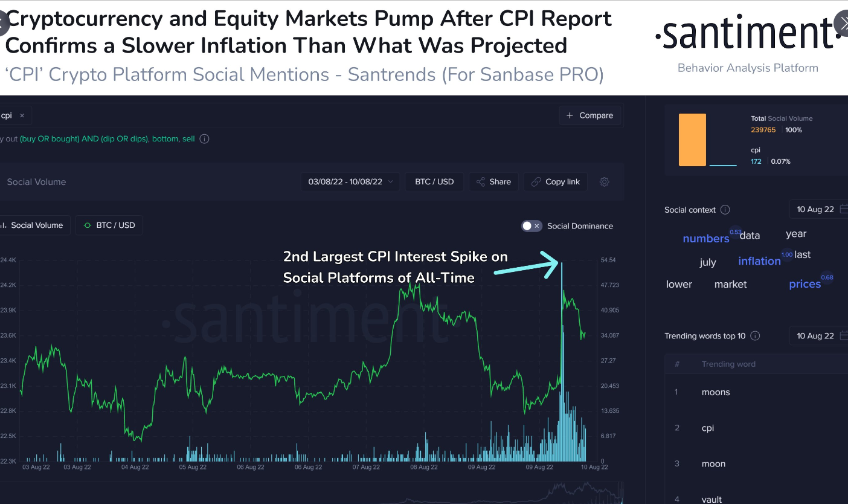The width and height of the screenshot is (848, 504).
Task: Click info icon beside Trending words top 10
Action: [x=755, y=336]
